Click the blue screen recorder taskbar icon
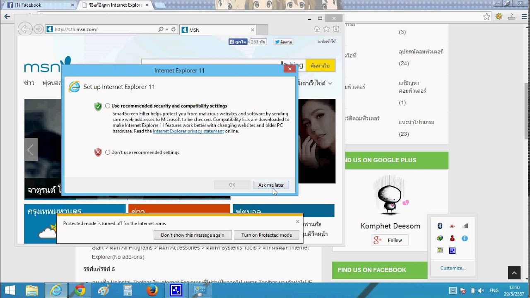 pyautogui.click(x=176, y=291)
